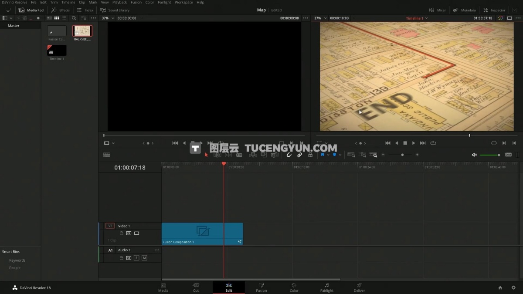Switch to the Color page
The image size is (523, 294).
click(x=294, y=287)
